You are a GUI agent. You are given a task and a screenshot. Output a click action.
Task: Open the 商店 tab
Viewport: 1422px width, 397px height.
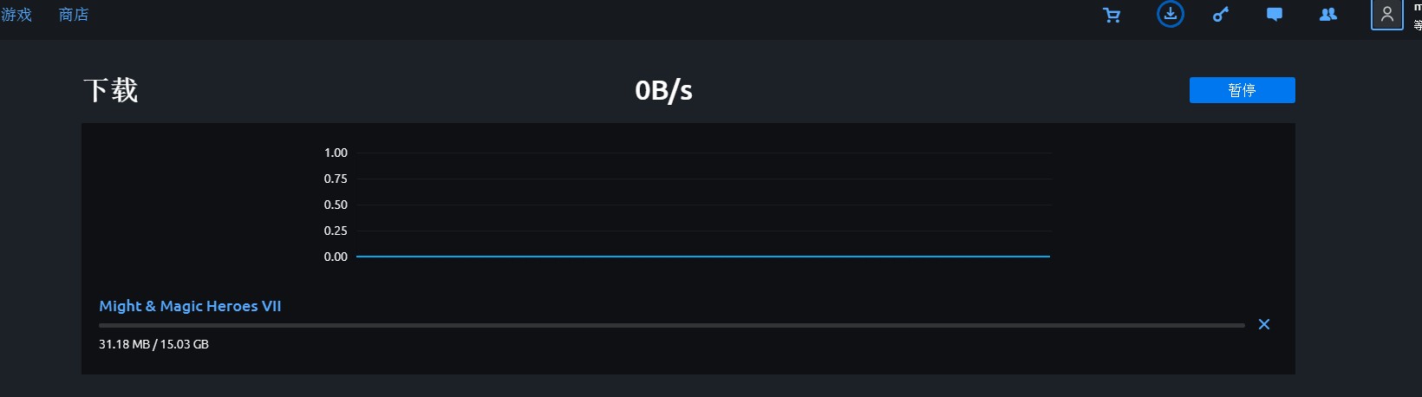click(x=74, y=15)
